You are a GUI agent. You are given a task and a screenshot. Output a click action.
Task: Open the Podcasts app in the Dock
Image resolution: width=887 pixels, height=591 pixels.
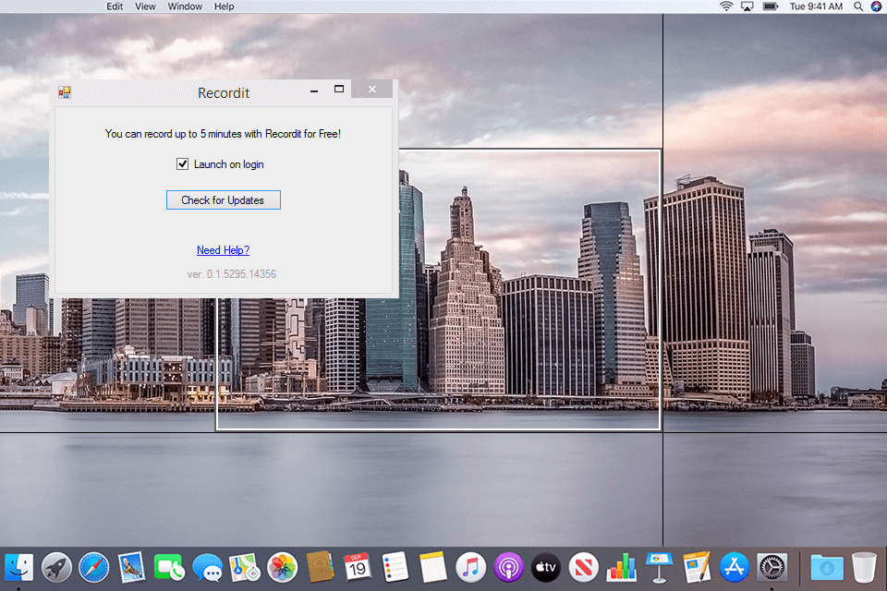pos(508,567)
